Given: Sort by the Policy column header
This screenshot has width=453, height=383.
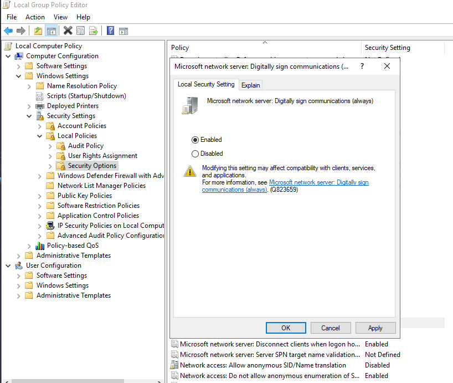Looking at the screenshot, I should (x=264, y=48).
